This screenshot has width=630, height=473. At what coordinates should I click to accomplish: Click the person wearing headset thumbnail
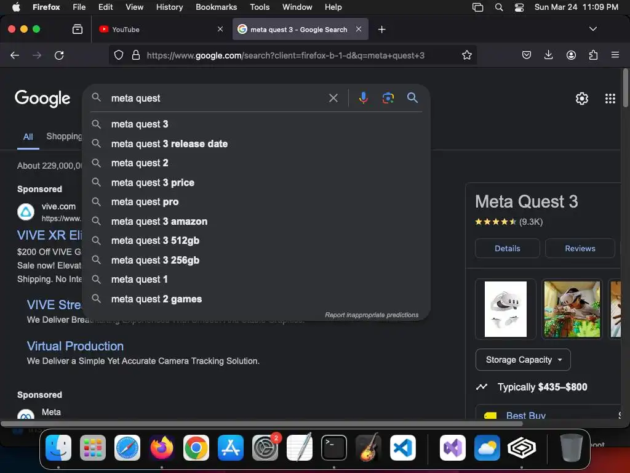[x=572, y=309]
